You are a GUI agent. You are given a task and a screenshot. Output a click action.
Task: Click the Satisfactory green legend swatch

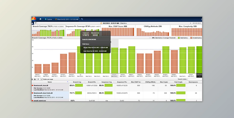point(179,38)
